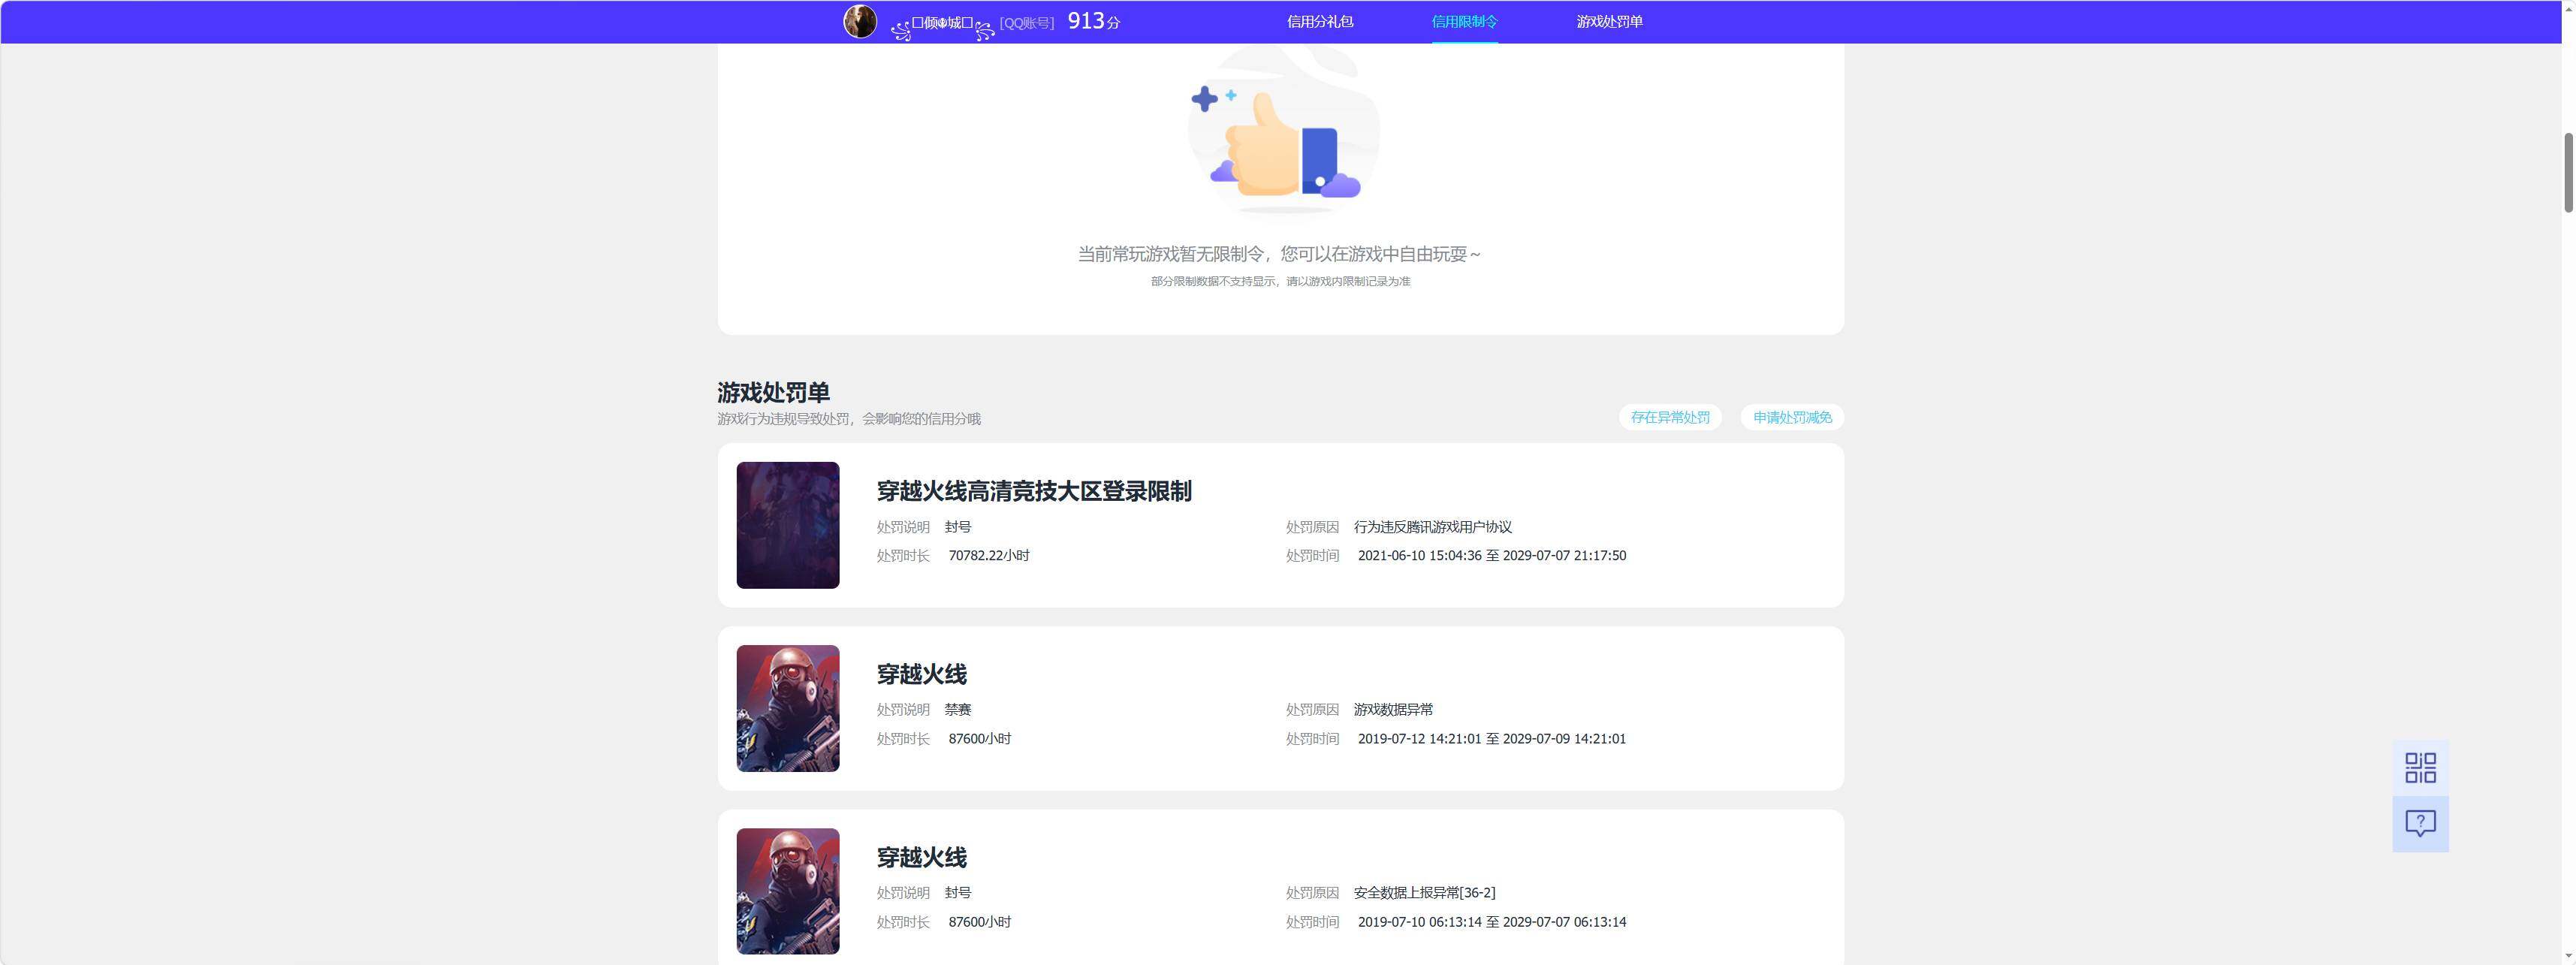Select reason 安全数据上报异常[36-2]
Image resolution: width=2576 pixels, height=965 pixels.
tap(1425, 893)
